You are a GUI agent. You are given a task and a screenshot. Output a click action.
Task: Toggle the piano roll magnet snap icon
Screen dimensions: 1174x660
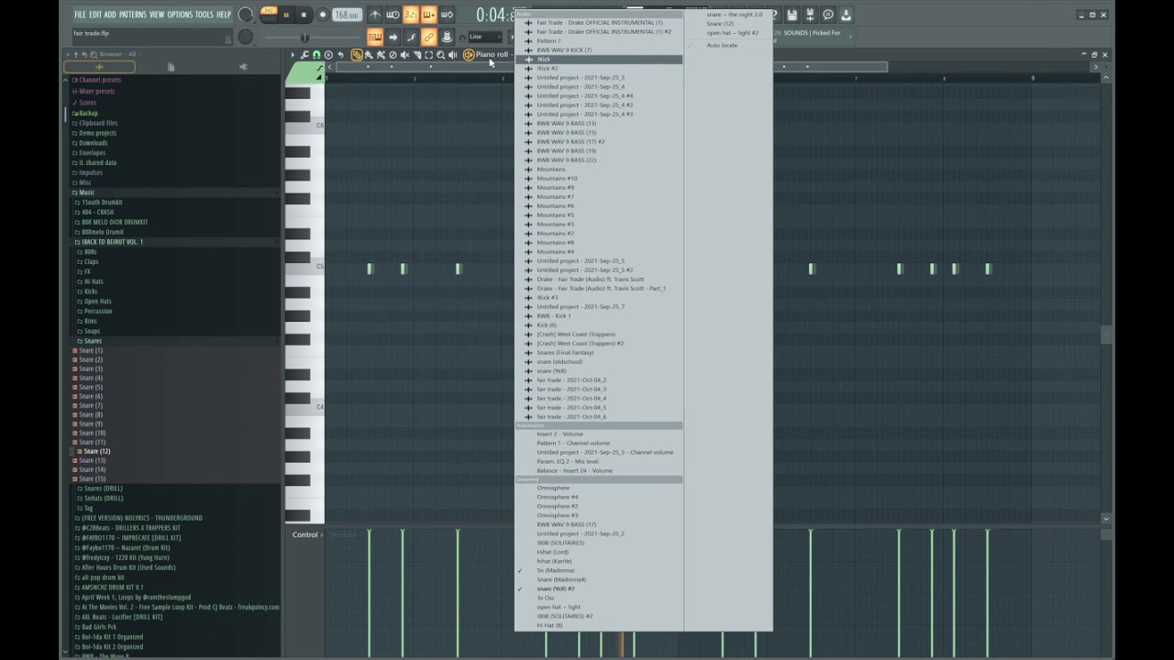tap(316, 55)
